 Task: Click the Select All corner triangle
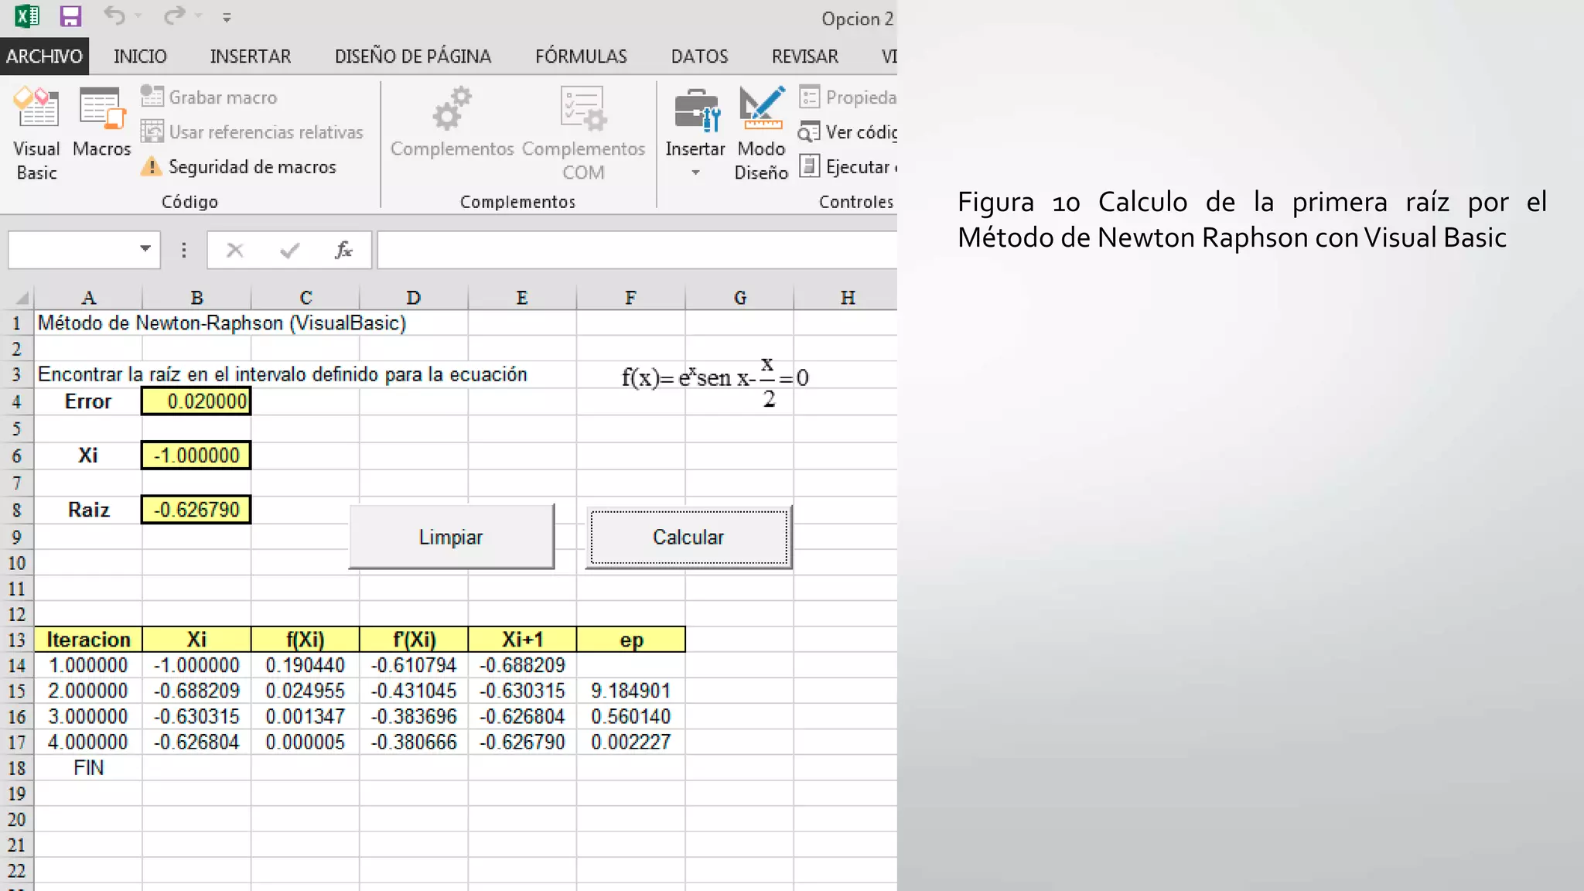(22, 298)
